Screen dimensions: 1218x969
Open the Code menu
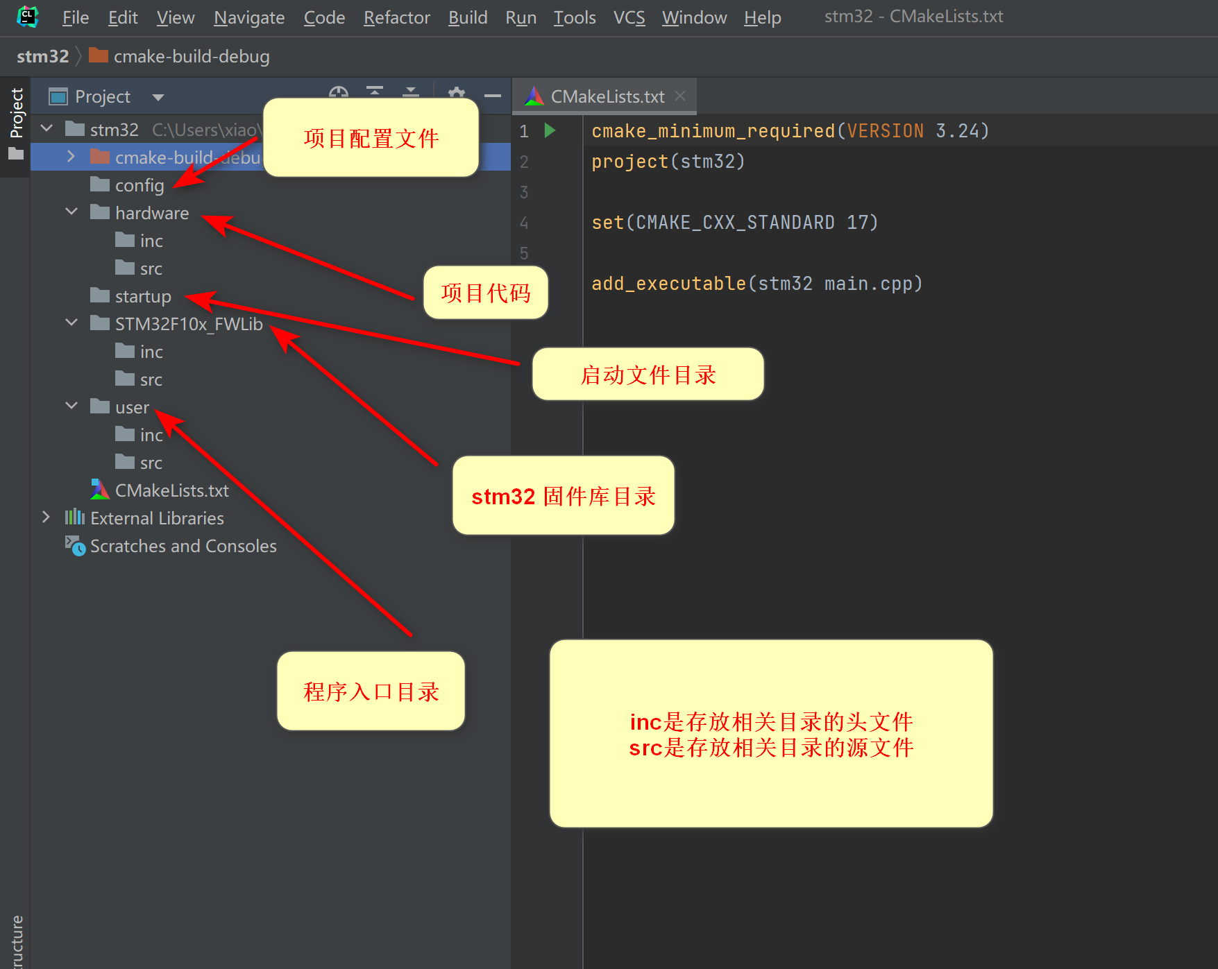click(324, 17)
